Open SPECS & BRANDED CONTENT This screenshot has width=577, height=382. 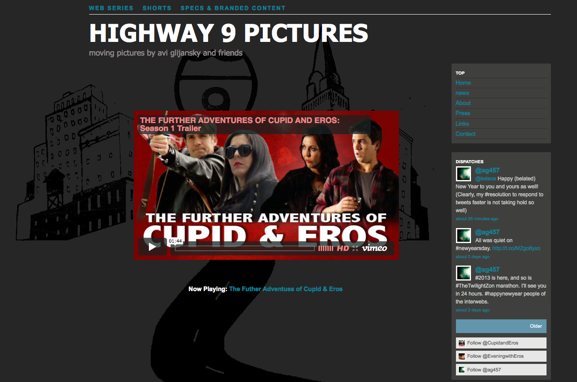[x=233, y=7]
